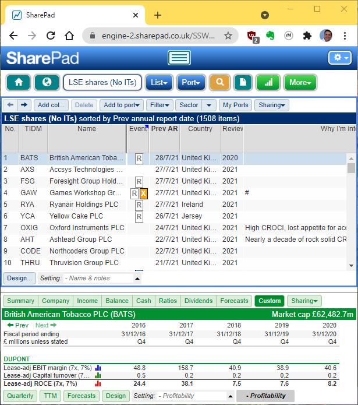
Task: Go forward with the list right arrow
Action: 24,105
